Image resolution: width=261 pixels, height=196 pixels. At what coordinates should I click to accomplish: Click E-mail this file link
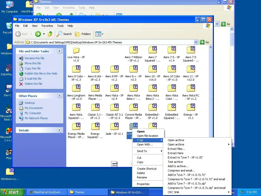tap(33, 79)
